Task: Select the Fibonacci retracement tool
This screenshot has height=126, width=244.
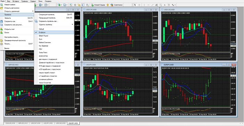Action: click(160, 5)
